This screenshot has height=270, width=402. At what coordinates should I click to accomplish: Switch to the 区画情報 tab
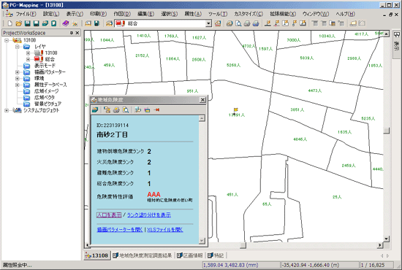pos(190,255)
